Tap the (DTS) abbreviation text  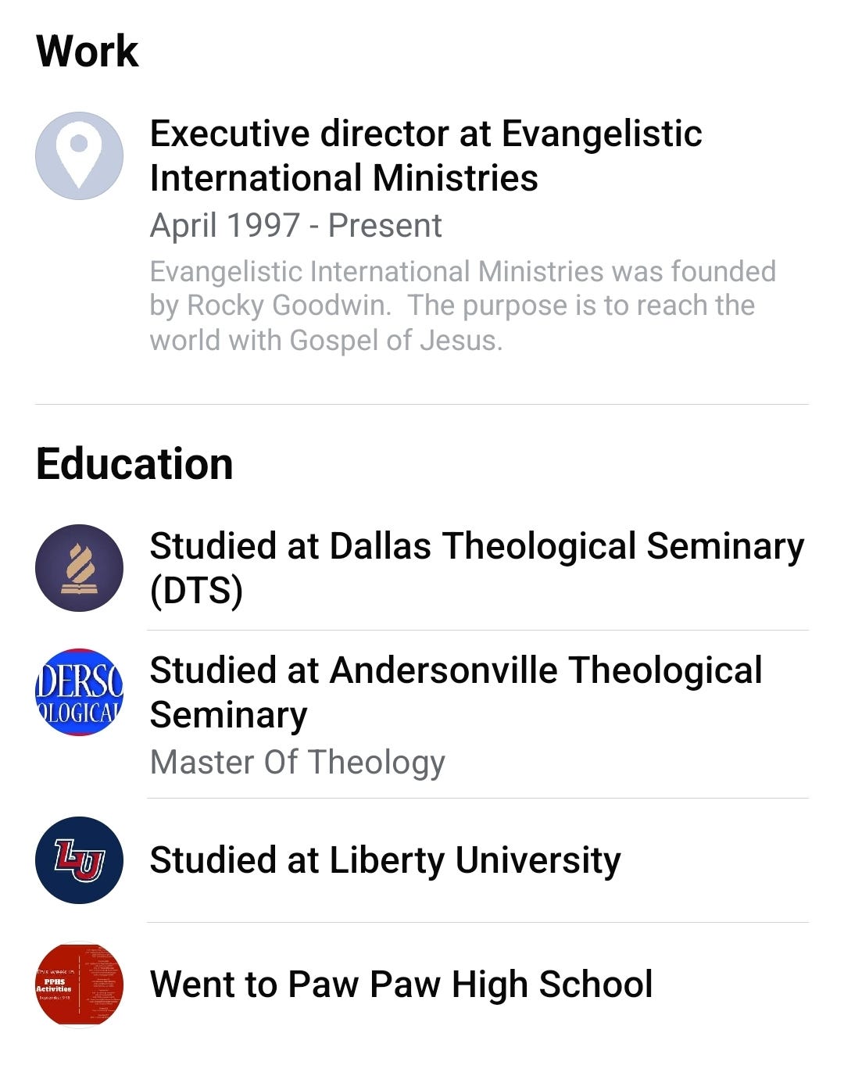pyautogui.click(x=196, y=591)
